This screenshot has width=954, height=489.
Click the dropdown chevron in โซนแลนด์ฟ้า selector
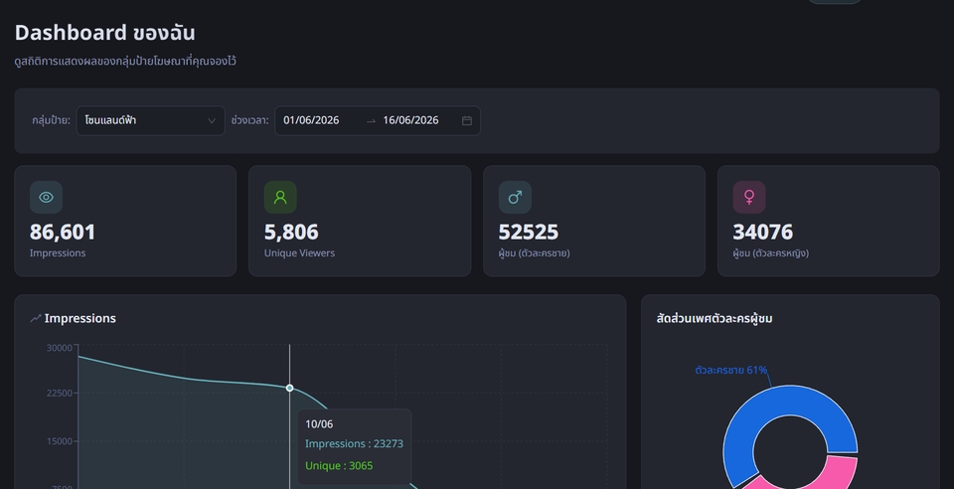point(212,120)
